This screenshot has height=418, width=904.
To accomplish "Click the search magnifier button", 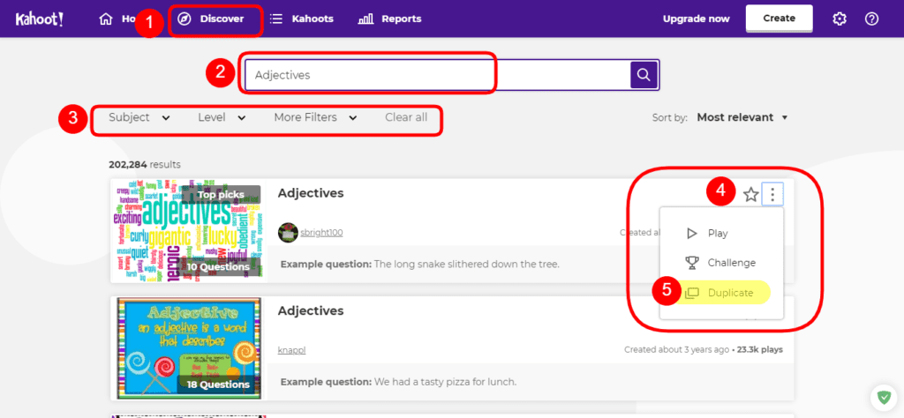I will click(644, 75).
